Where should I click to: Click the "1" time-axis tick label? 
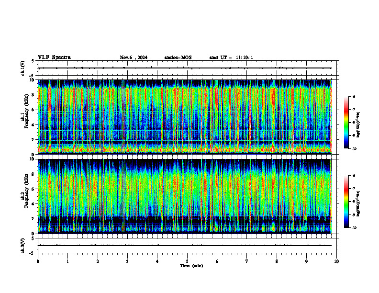pyautogui.click(x=67, y=261)
